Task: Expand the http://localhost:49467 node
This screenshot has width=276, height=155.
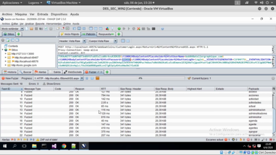Action: coord(6,57)
